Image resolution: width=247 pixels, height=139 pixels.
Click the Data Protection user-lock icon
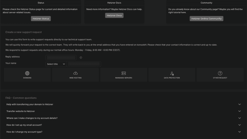(172, 73)
